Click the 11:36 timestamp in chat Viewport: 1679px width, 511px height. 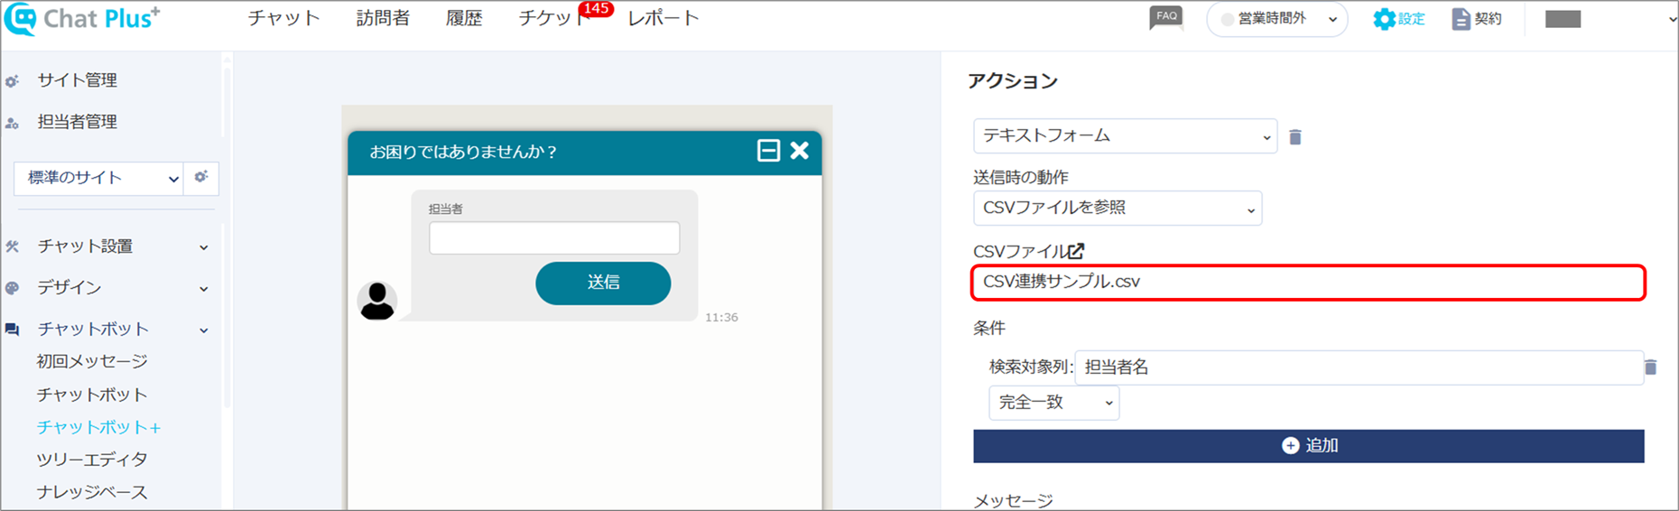click(x=721, y=318)
